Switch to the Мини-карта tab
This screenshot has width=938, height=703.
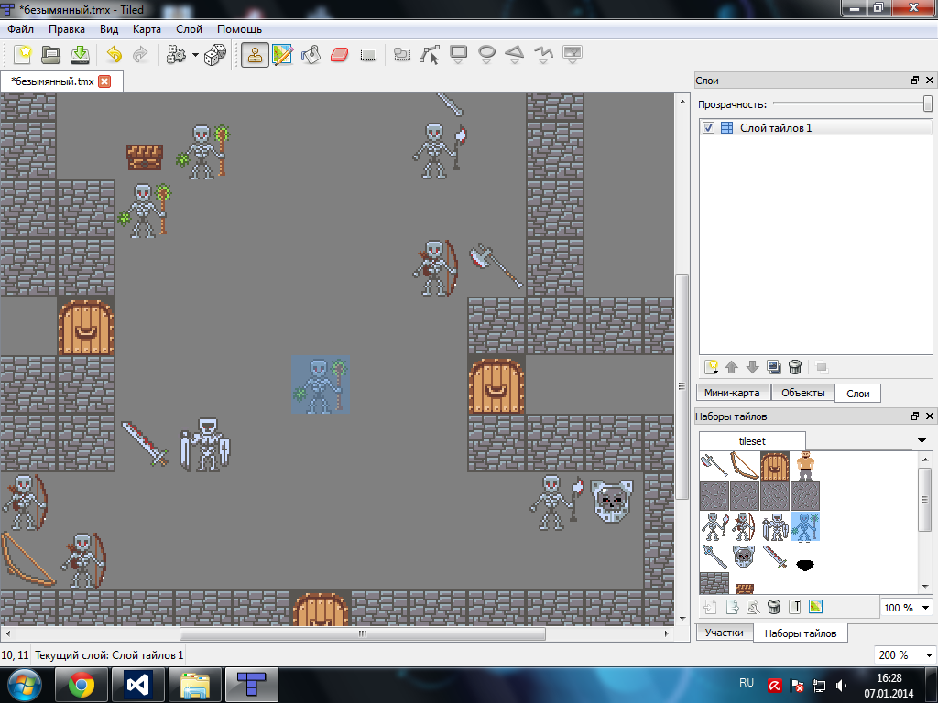point(732,393)
